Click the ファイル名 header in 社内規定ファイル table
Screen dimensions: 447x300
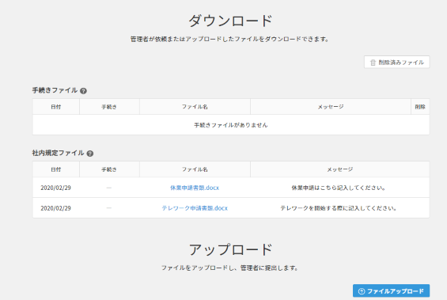[x=195, y=169]
